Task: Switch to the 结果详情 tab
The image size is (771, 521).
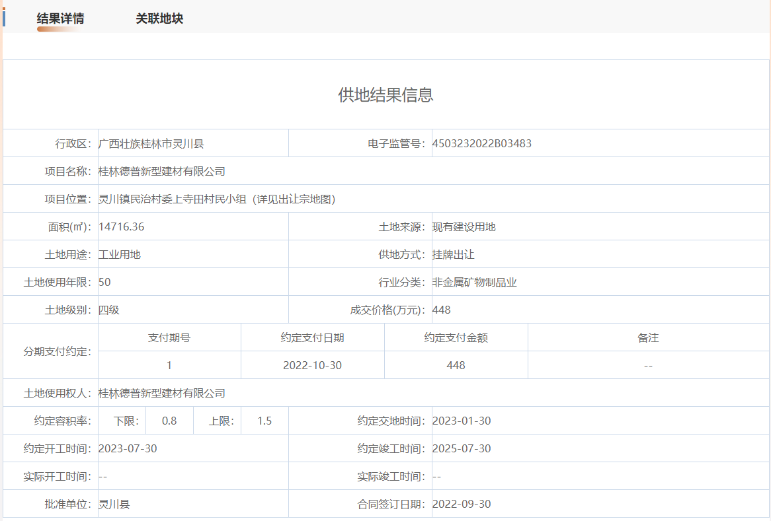Action: point(60,18)
